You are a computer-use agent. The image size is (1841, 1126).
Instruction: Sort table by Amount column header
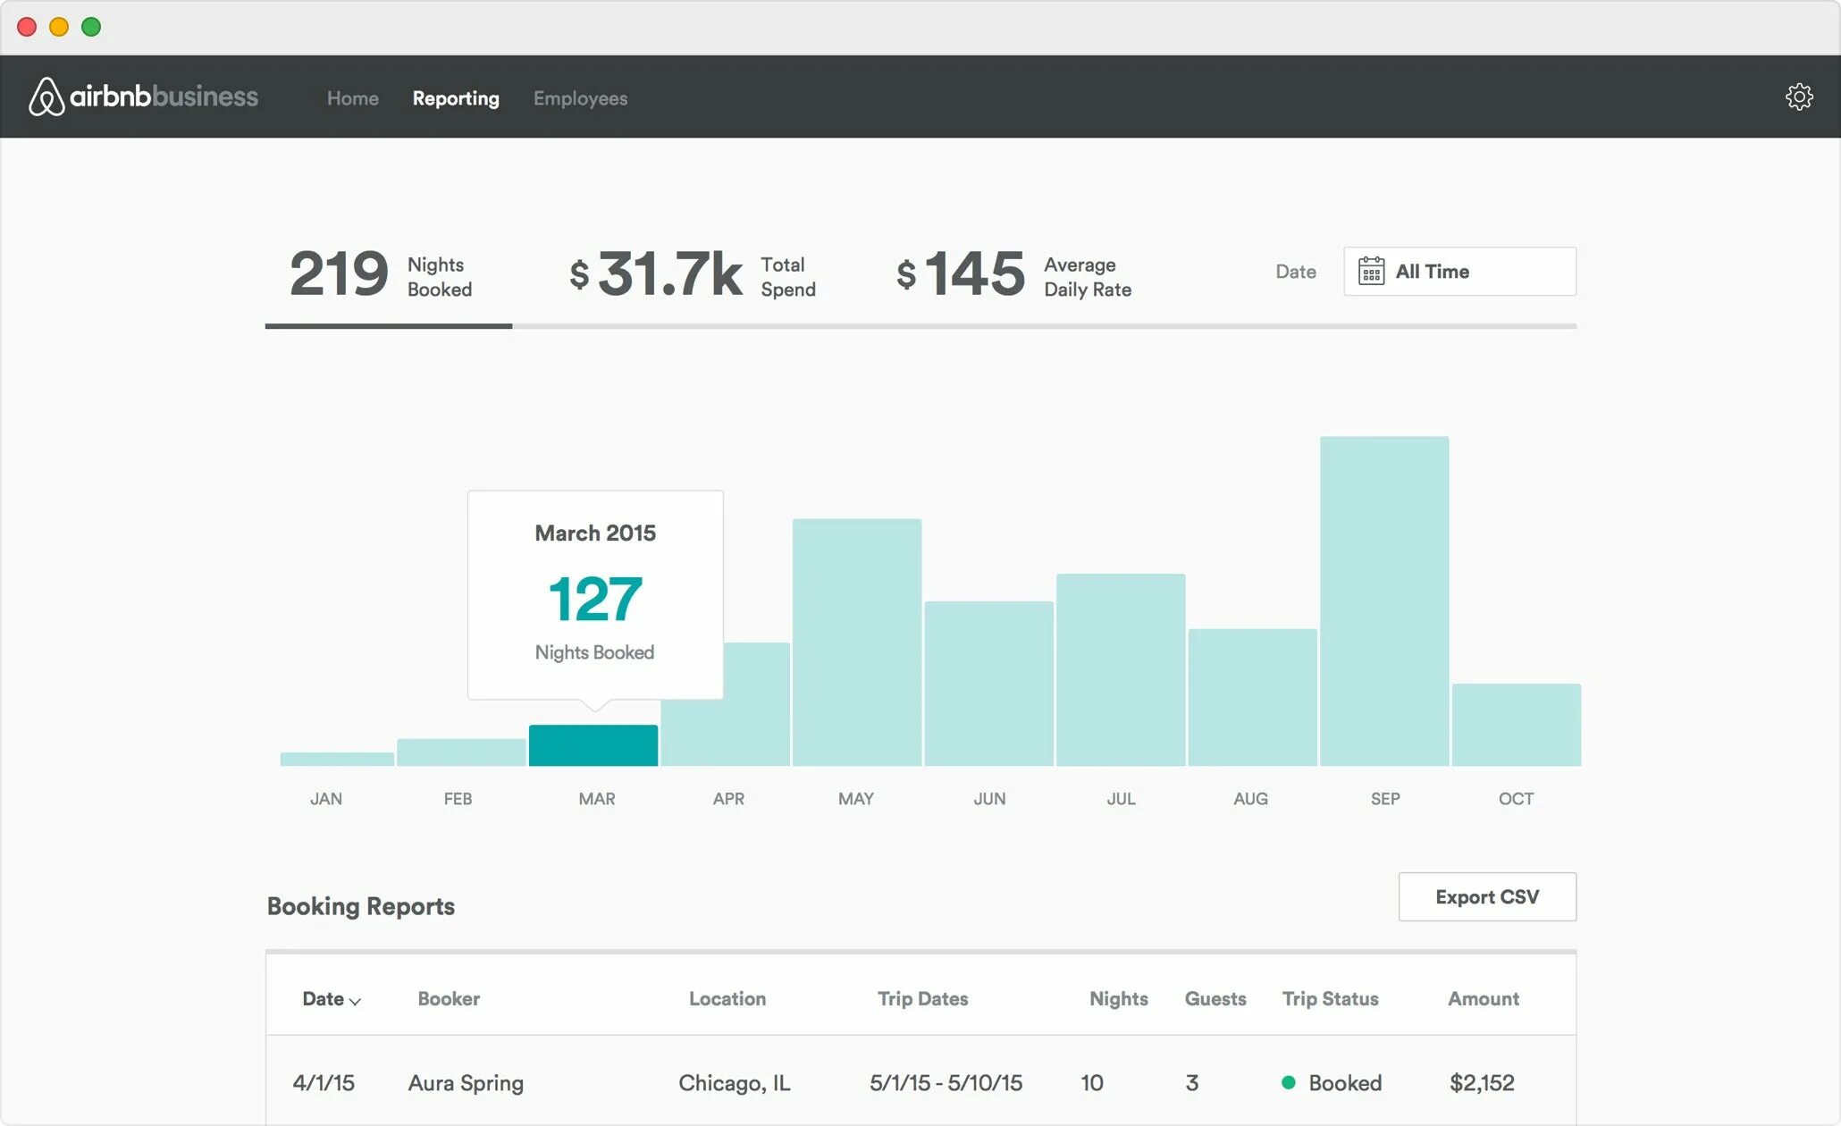coord(1483,998)
